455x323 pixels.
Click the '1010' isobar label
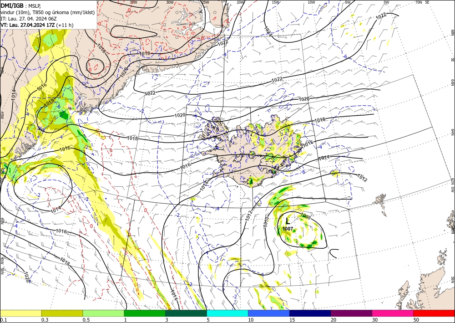[267, 221]
